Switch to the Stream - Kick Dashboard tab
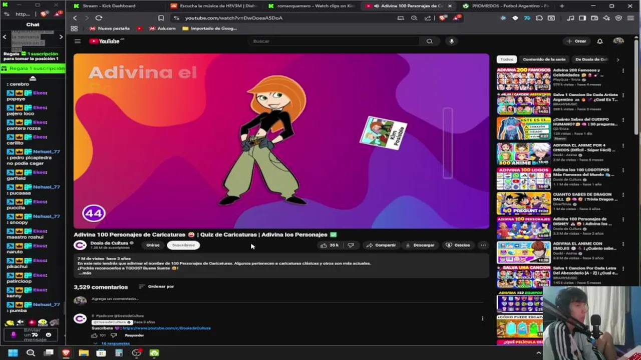This screenshot has height=360, width=641. click(x=114, y=6)
